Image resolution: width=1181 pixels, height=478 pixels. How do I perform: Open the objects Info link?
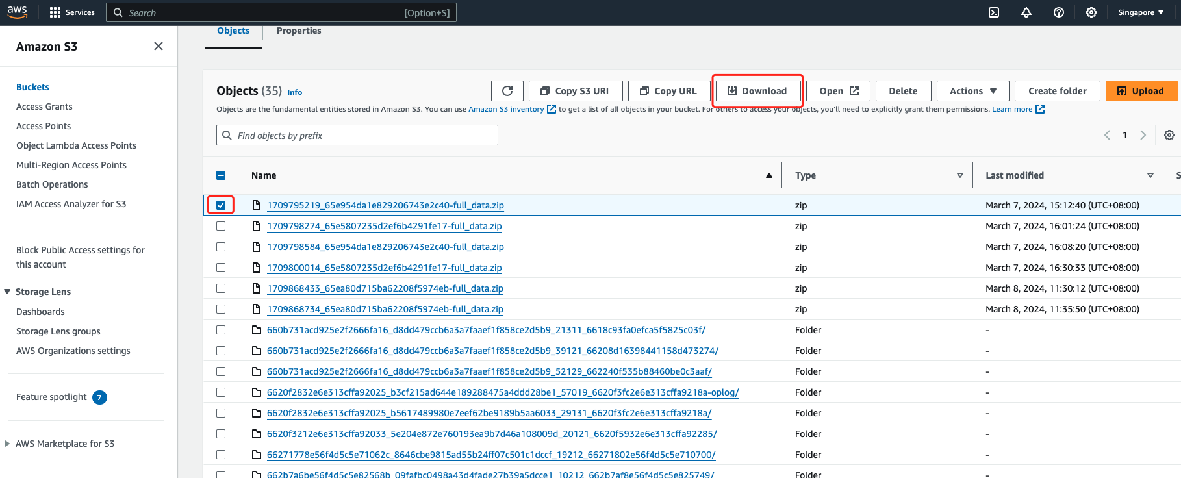pos(295,92)
